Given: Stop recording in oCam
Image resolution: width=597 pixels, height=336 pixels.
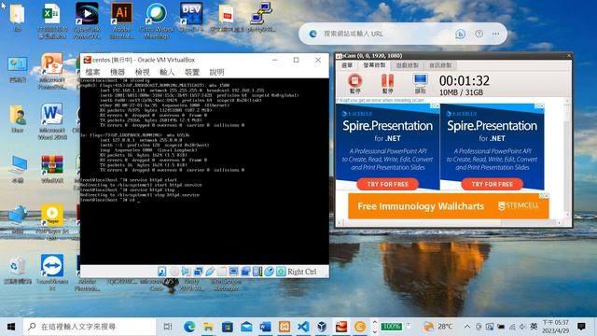Looking at the screenshot, I should (354, 83).
